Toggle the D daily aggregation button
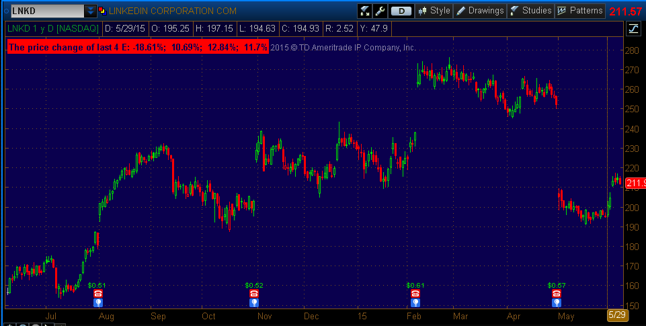646x326 pixels. (x=401, y=11)
